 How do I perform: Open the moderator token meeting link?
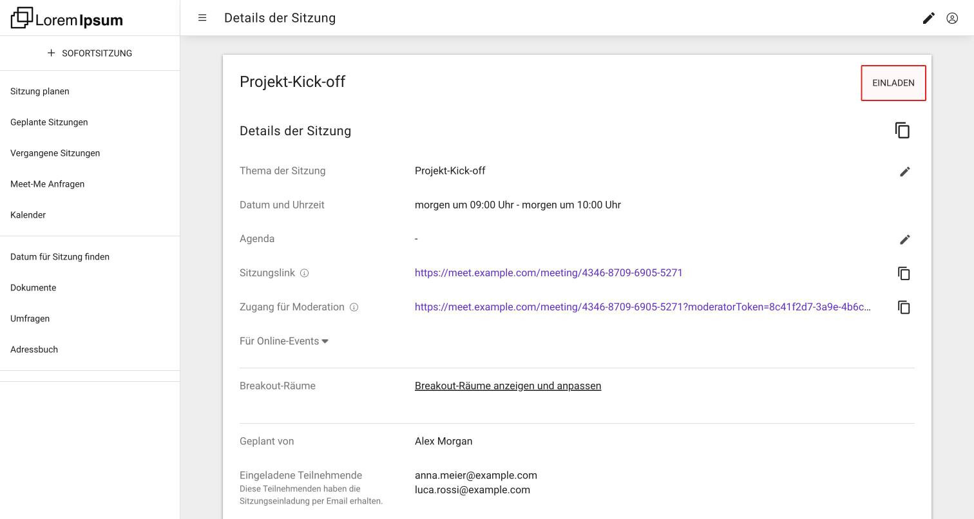(643, 307)
